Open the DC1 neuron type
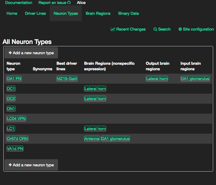 11,89
